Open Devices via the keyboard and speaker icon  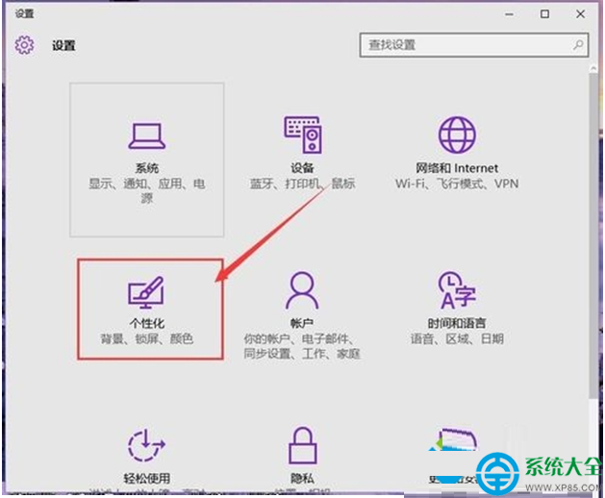[302, 135]
